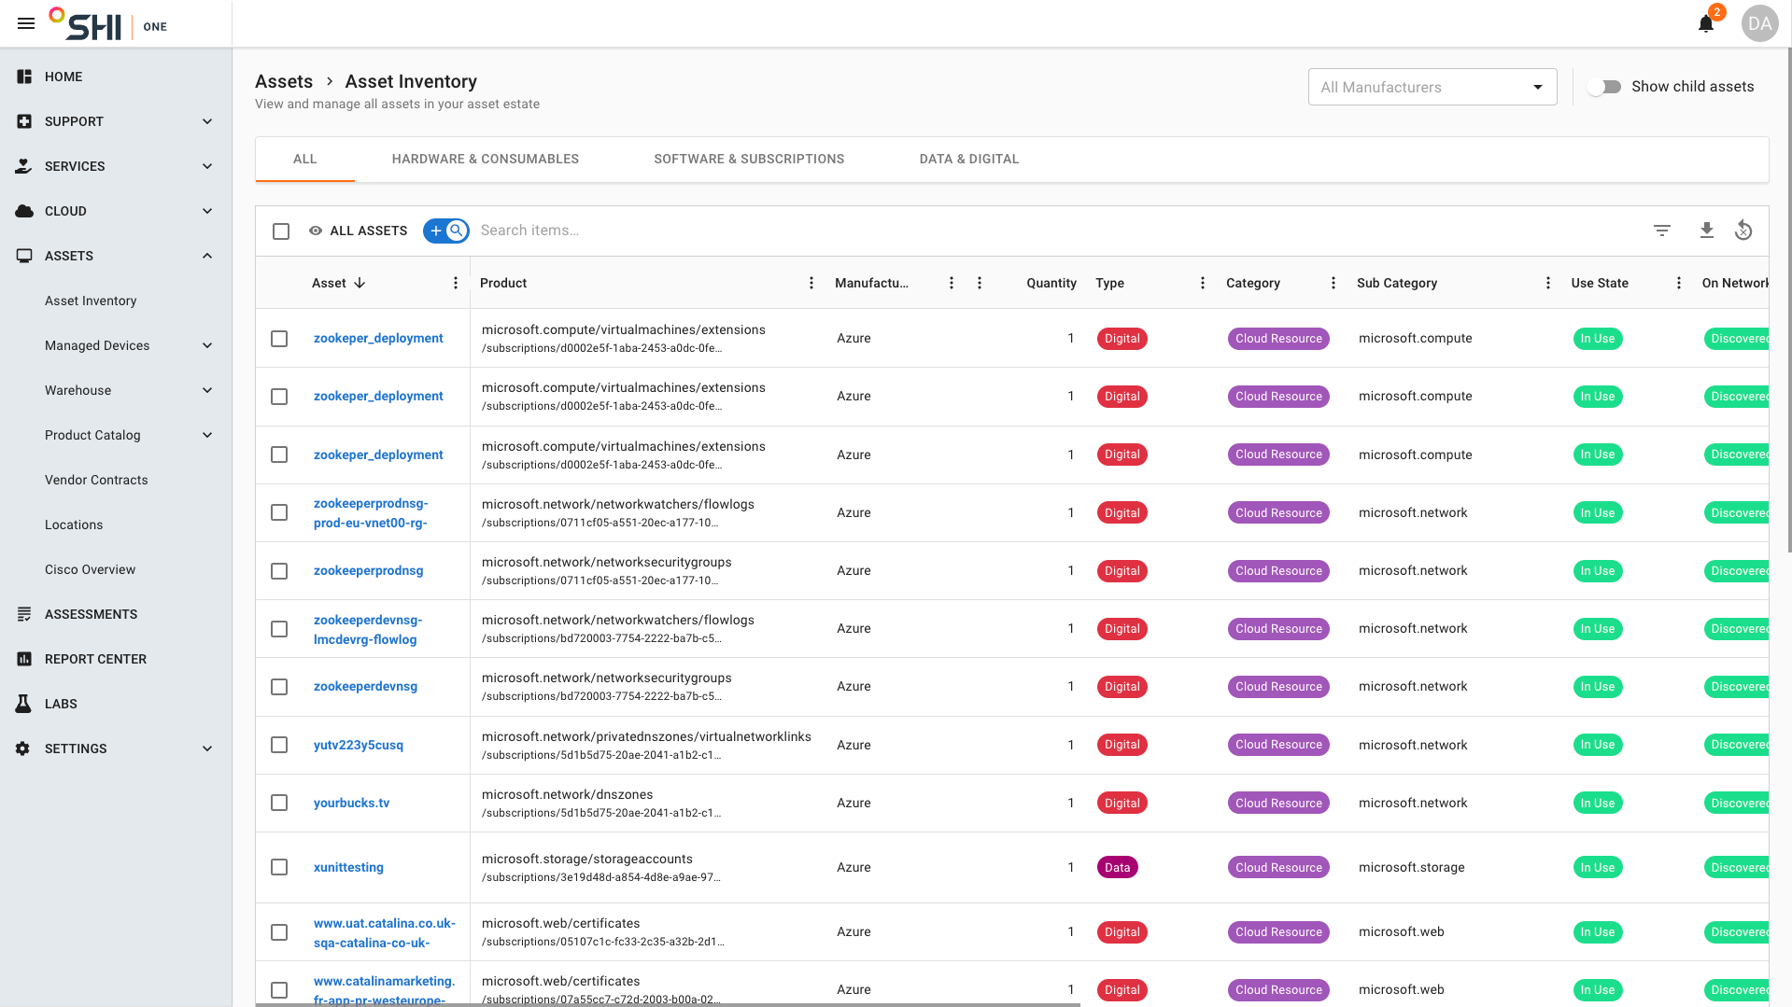Select the yourbucks.tv row checkbox
The image size is (1792, 1007).
pos(279,803)
